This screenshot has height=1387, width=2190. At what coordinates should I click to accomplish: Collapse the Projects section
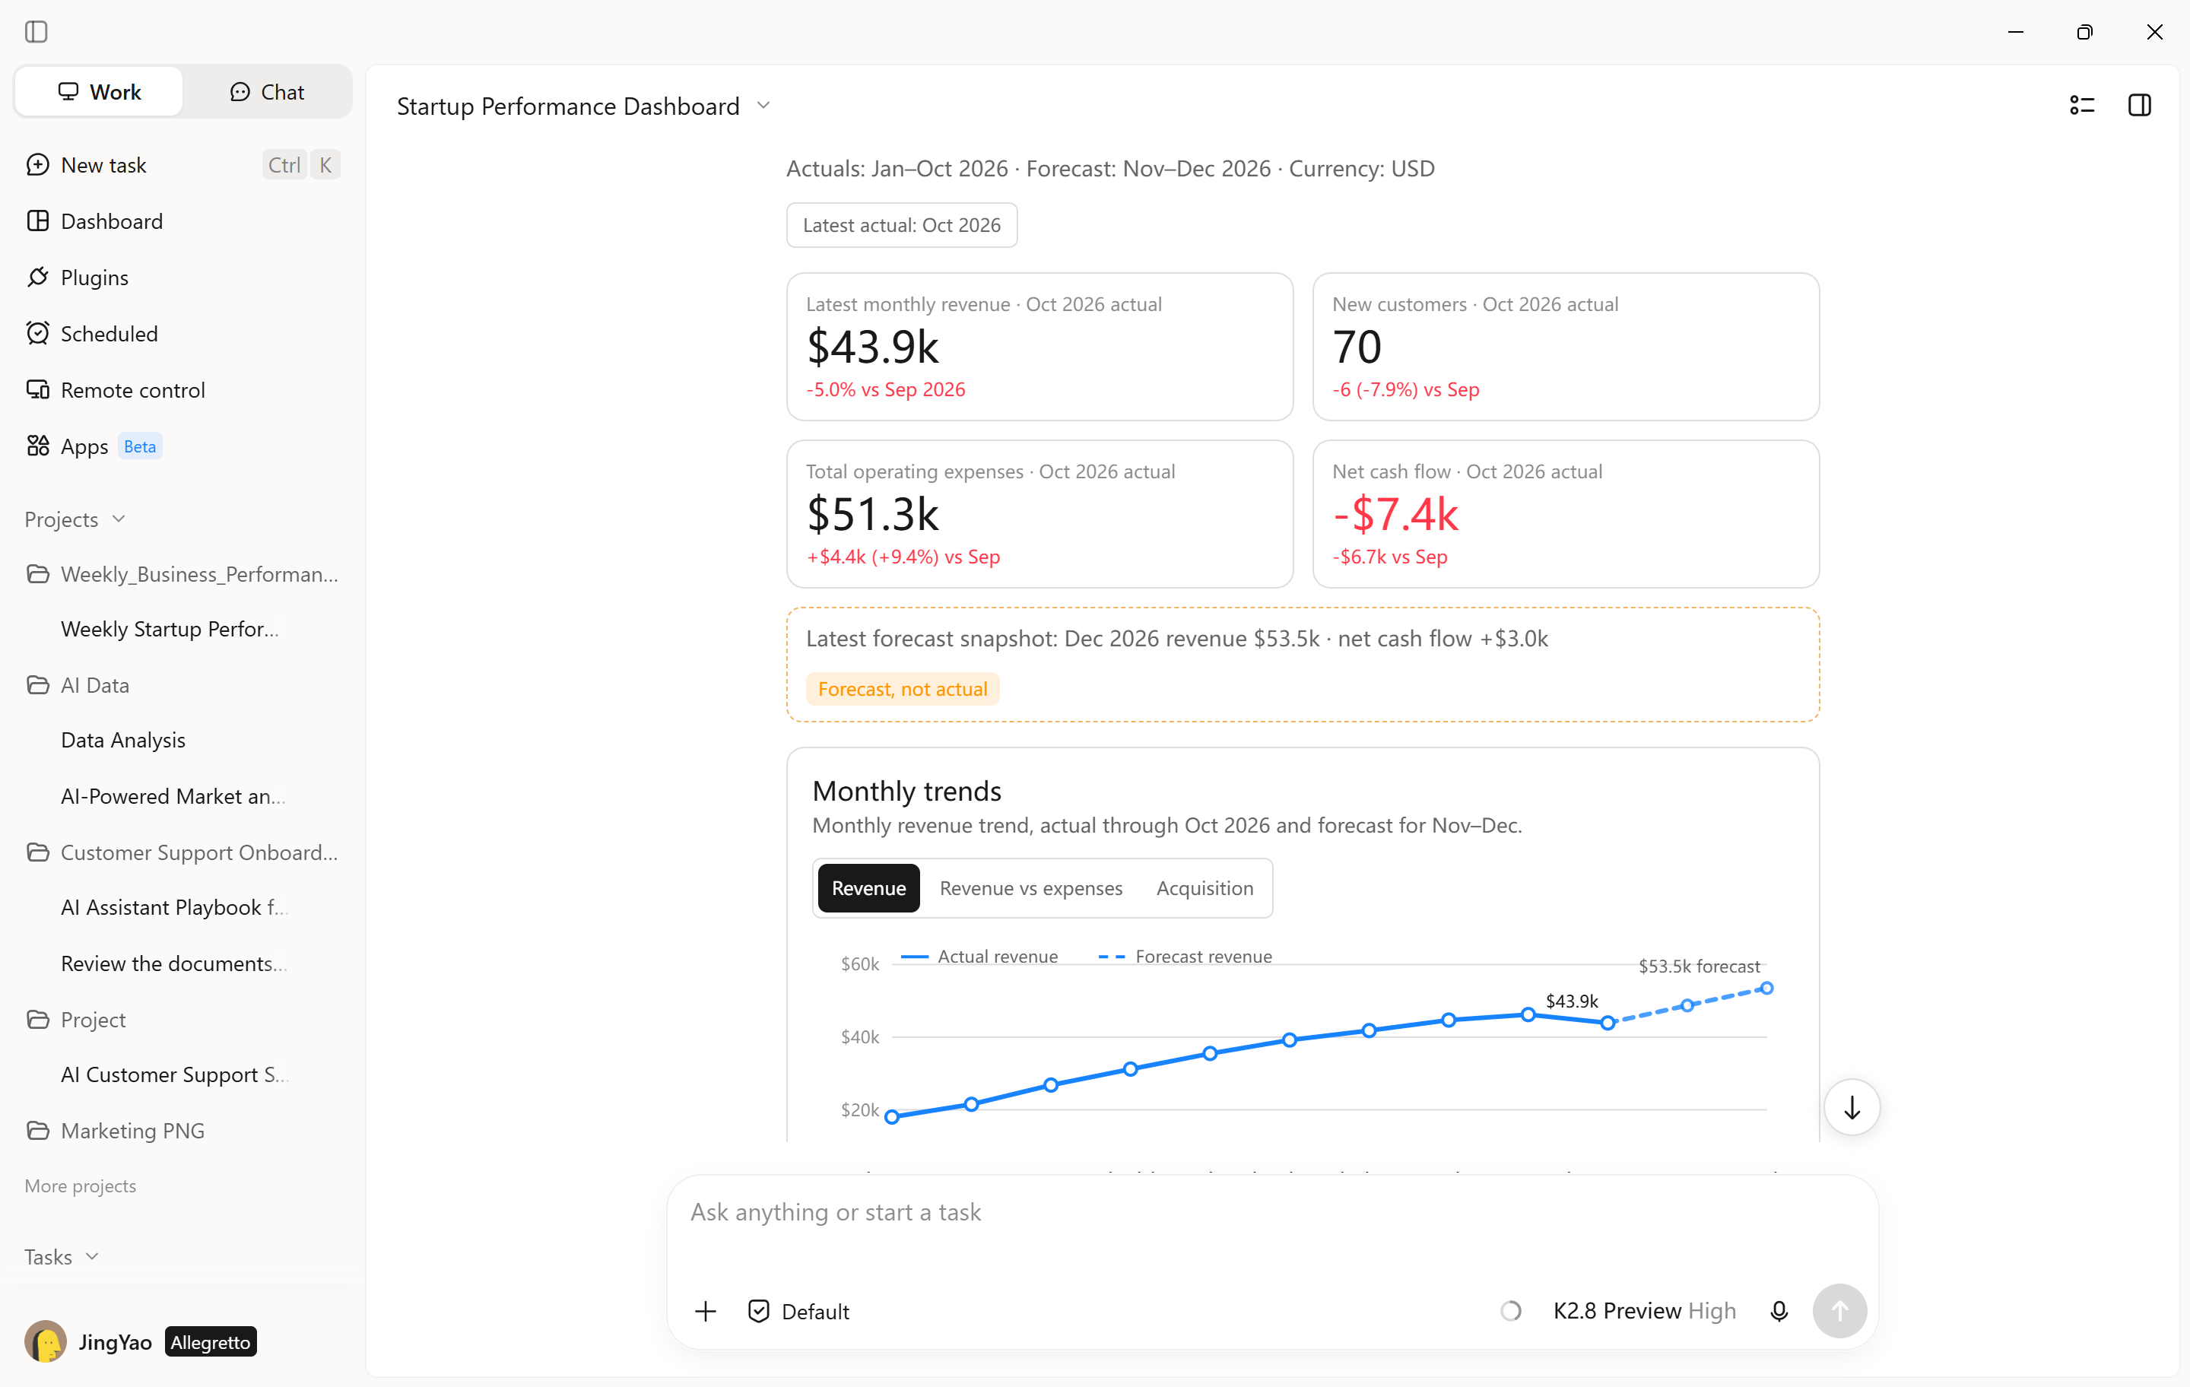[75, 519]
